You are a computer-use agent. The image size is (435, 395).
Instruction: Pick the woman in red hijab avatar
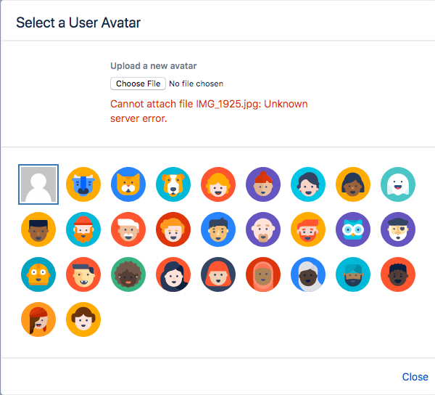pos(263,274)
